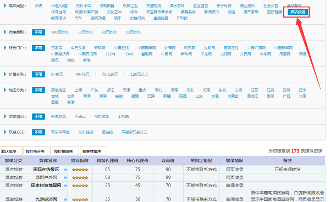Filter contact by 文本链接

(x=86, y=132)
